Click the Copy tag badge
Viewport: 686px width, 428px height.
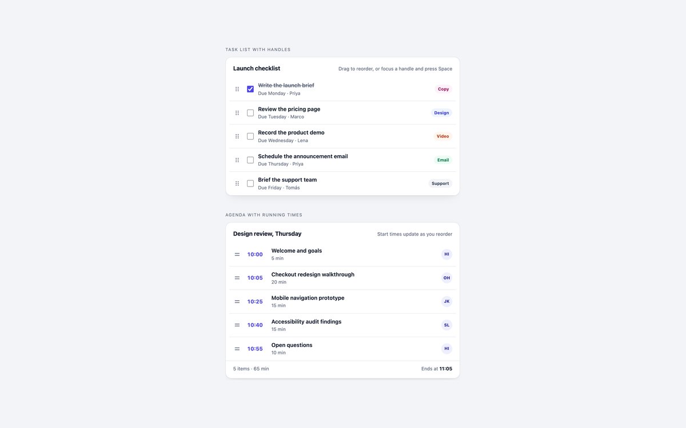coord(443,89)
